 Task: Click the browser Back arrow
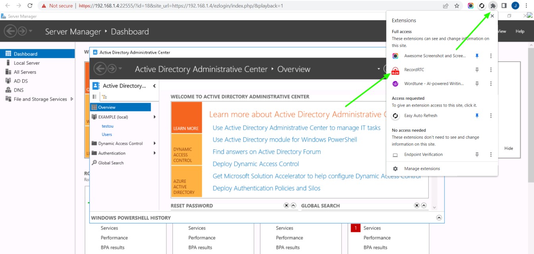8,6
